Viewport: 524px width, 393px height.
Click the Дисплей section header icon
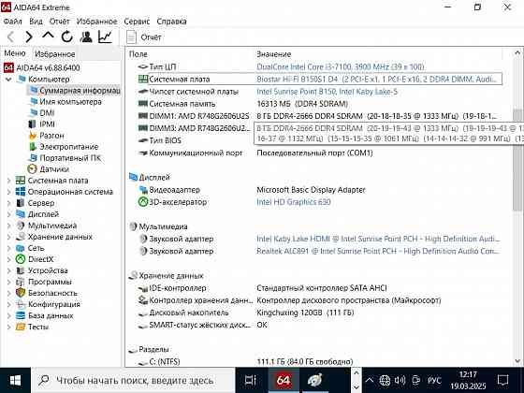pyautogui.click(x=133, y=177)
